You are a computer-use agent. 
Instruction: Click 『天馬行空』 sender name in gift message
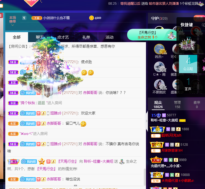point(68,161)
